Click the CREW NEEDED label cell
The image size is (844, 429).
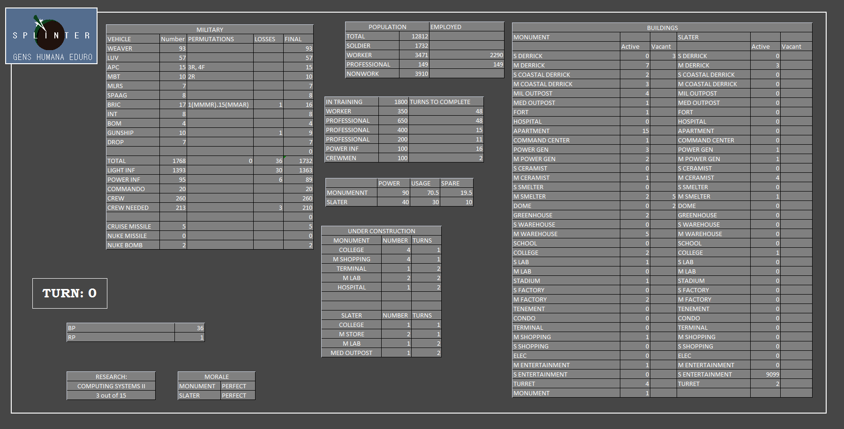coord(133,207)
